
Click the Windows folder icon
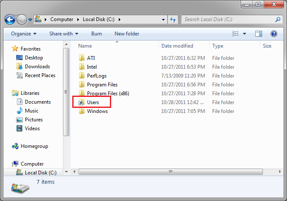(82, 111)
